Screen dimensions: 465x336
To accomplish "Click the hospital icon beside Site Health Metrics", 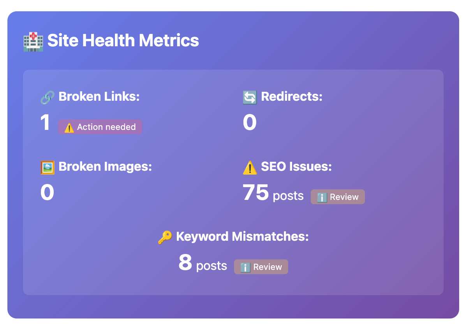I will tap(33, 41).
